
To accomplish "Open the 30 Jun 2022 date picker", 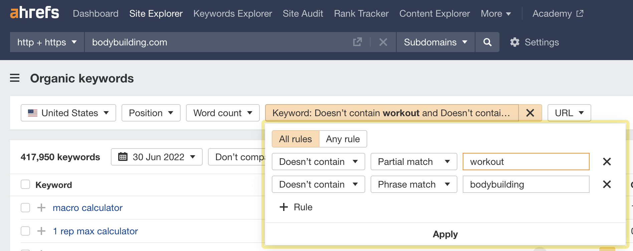I will click(x=157, y=157).
